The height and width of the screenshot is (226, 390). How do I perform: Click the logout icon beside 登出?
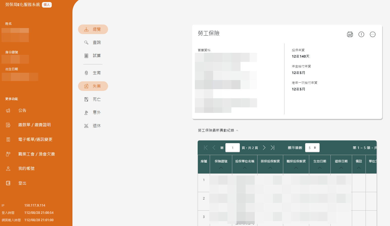tap(8, 183)
